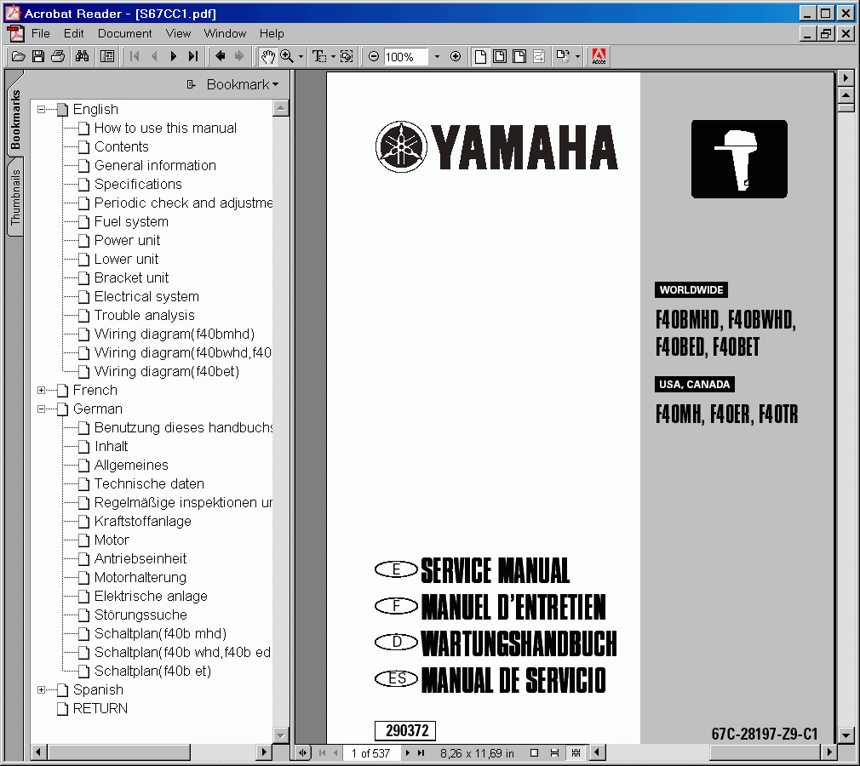Viewport: 860px width, 766px height.
Task: Launch Adobe icon at toolbar end
Action: [598, 56]
